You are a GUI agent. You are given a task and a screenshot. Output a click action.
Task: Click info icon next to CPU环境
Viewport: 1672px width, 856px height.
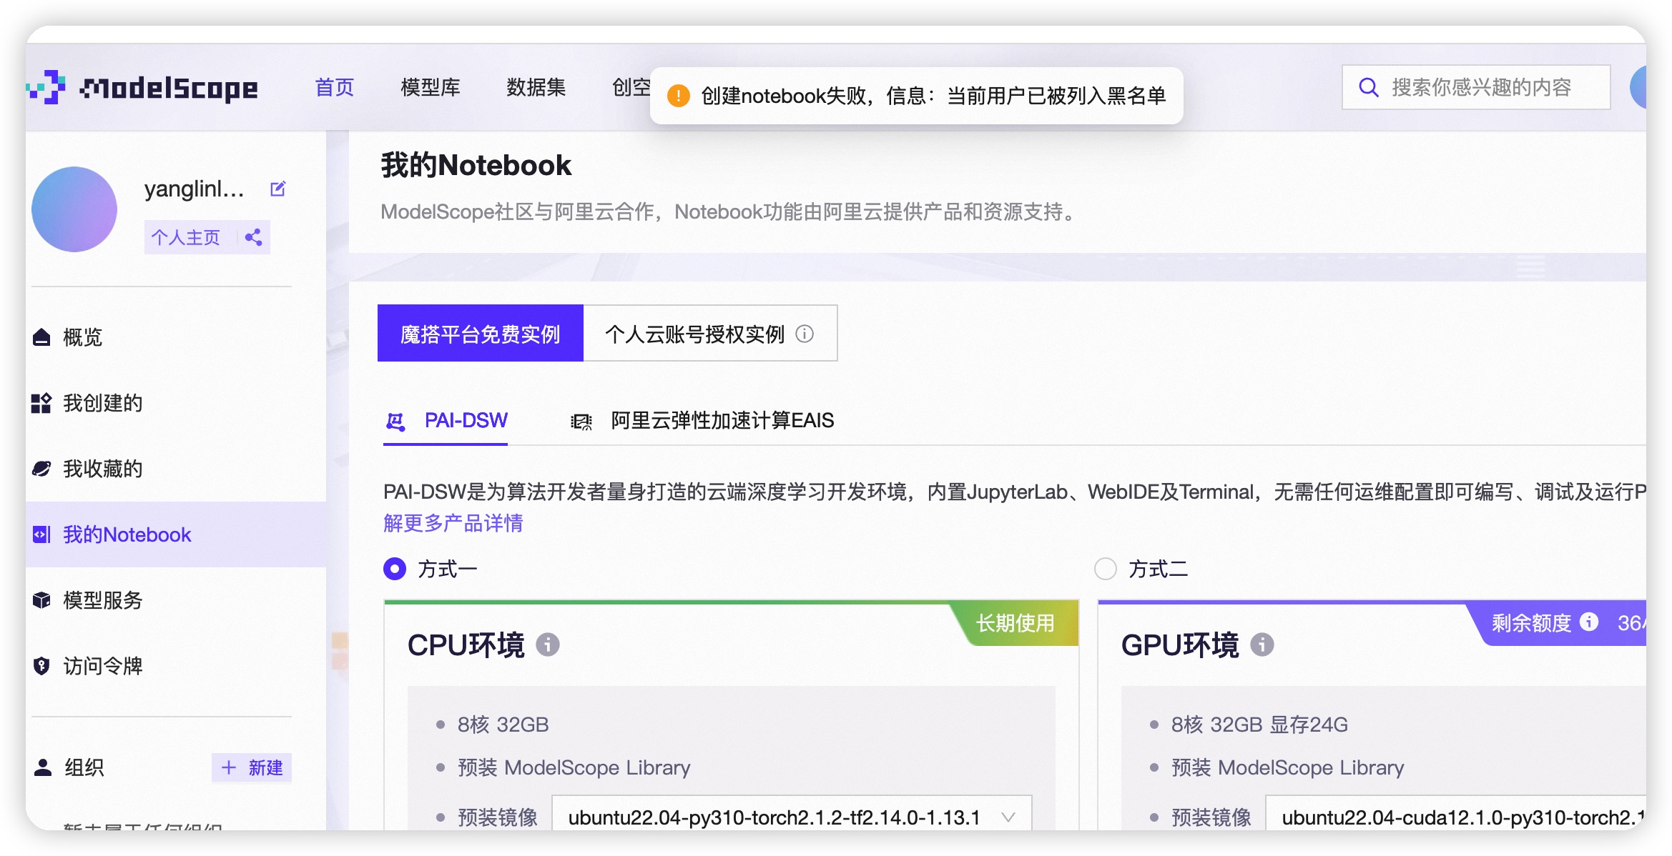click(548, 645)
